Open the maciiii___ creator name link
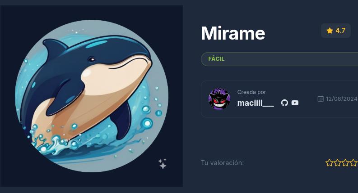358x193 pixels. coord(256,103)
